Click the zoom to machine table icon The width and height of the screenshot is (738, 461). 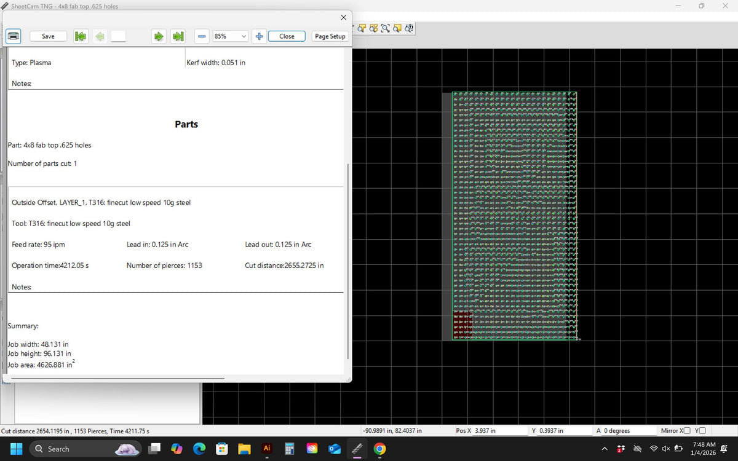pos(409,28)
